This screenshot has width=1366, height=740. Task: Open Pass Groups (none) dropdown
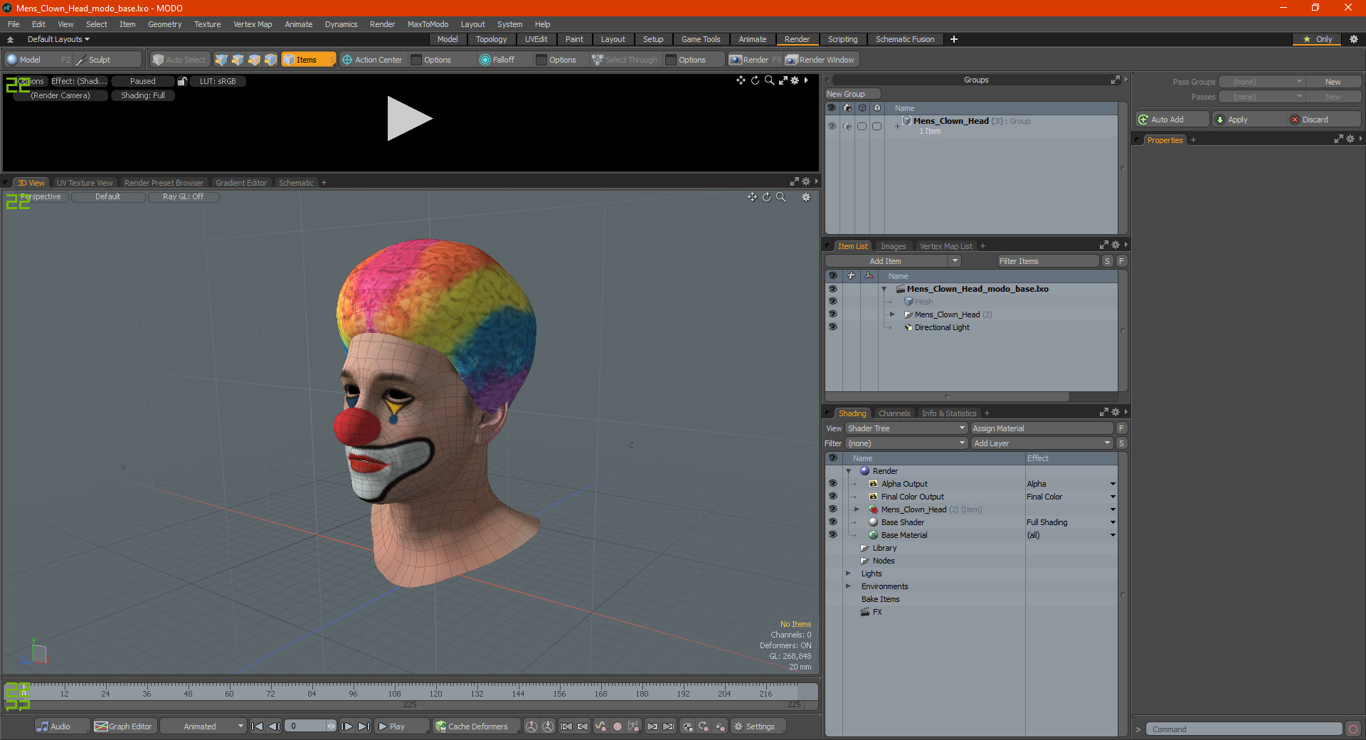pos(1261,82)
